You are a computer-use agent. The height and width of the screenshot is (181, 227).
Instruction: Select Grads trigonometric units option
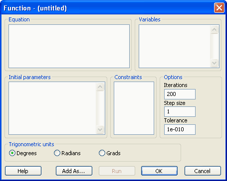coord(102,153)
